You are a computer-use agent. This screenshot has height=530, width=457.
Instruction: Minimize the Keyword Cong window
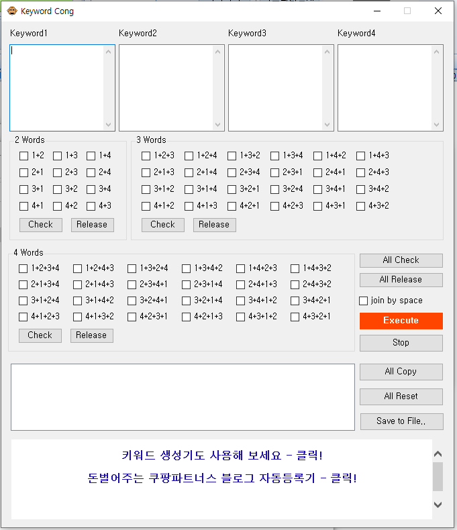377,11
